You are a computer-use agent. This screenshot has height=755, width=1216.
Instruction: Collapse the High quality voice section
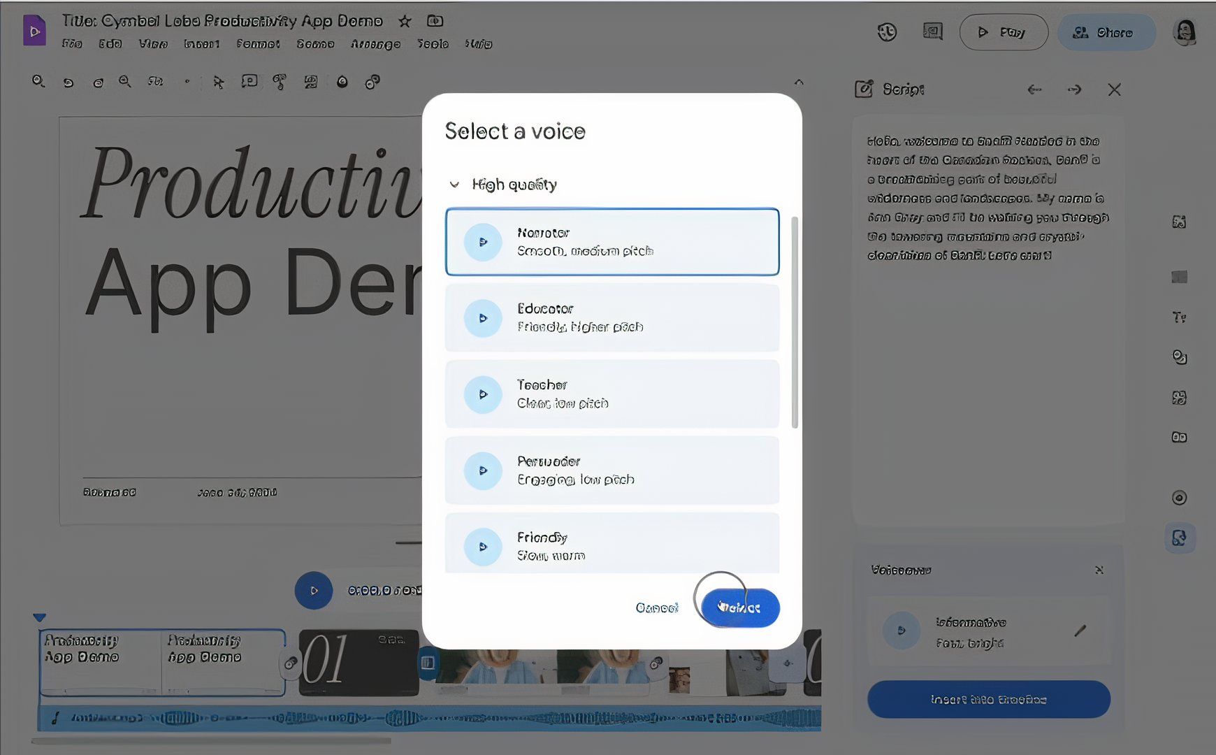click(x=454, y=185)
